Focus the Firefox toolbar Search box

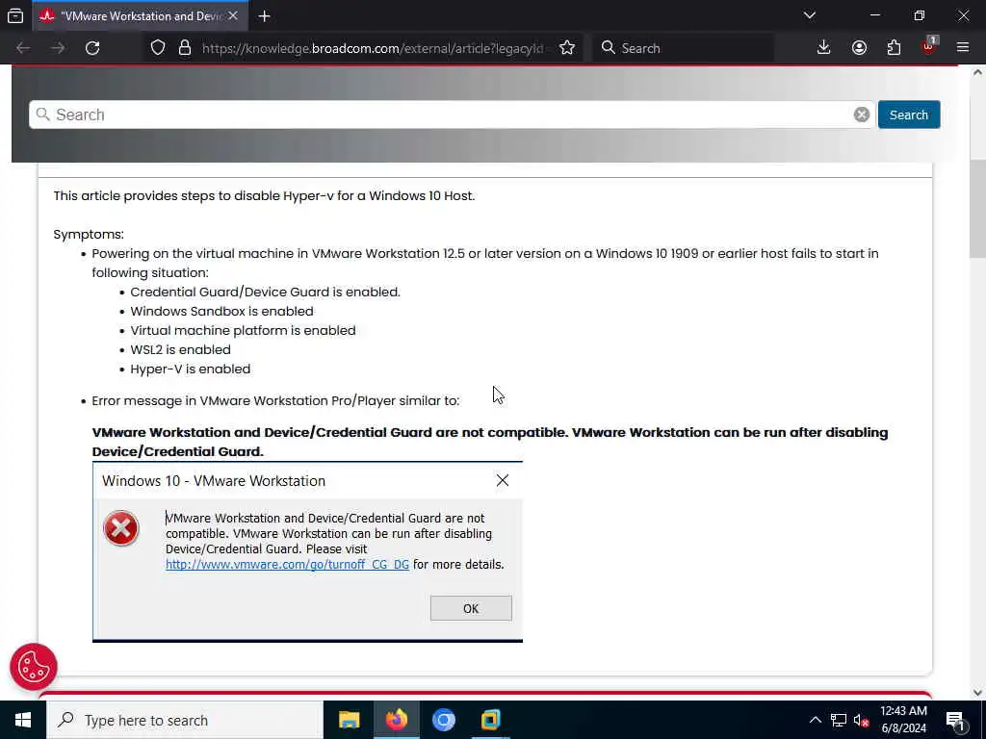(x=683, y=48)
